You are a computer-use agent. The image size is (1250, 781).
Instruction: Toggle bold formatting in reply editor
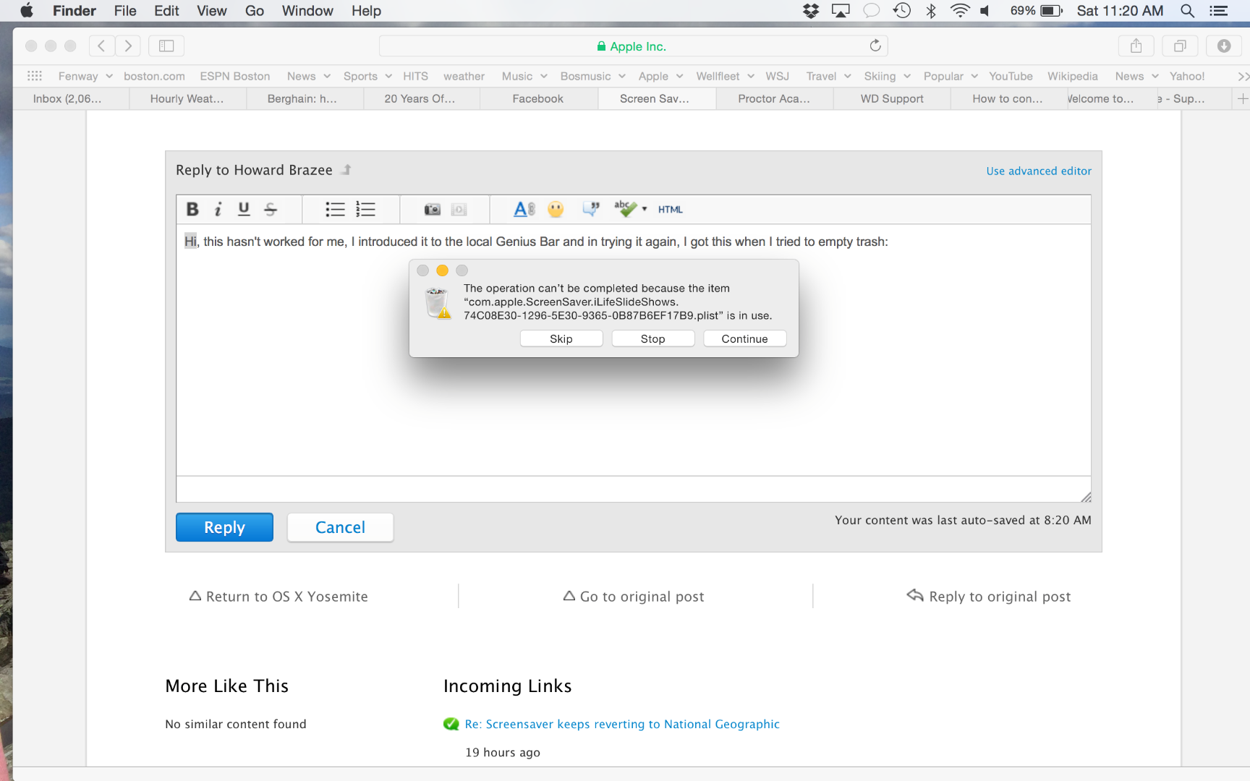pyautogui.click(x=192, y=209)
